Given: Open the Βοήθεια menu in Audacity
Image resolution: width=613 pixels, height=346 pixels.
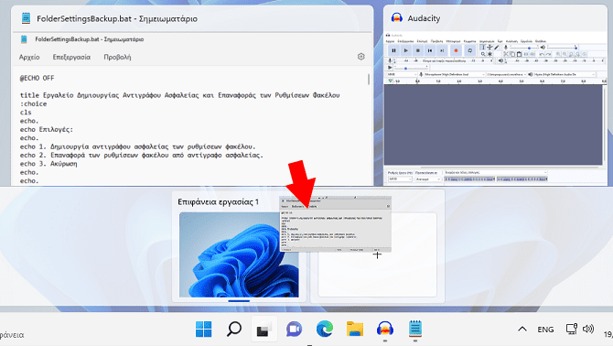Looking at the screenshot, I should 541,41.
